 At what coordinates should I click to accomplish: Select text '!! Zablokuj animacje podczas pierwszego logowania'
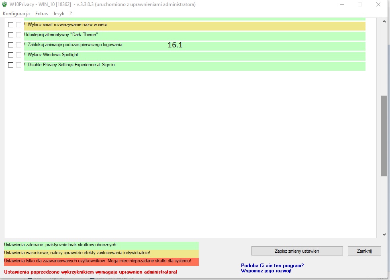pyautogui.click(x=73, y=45)
